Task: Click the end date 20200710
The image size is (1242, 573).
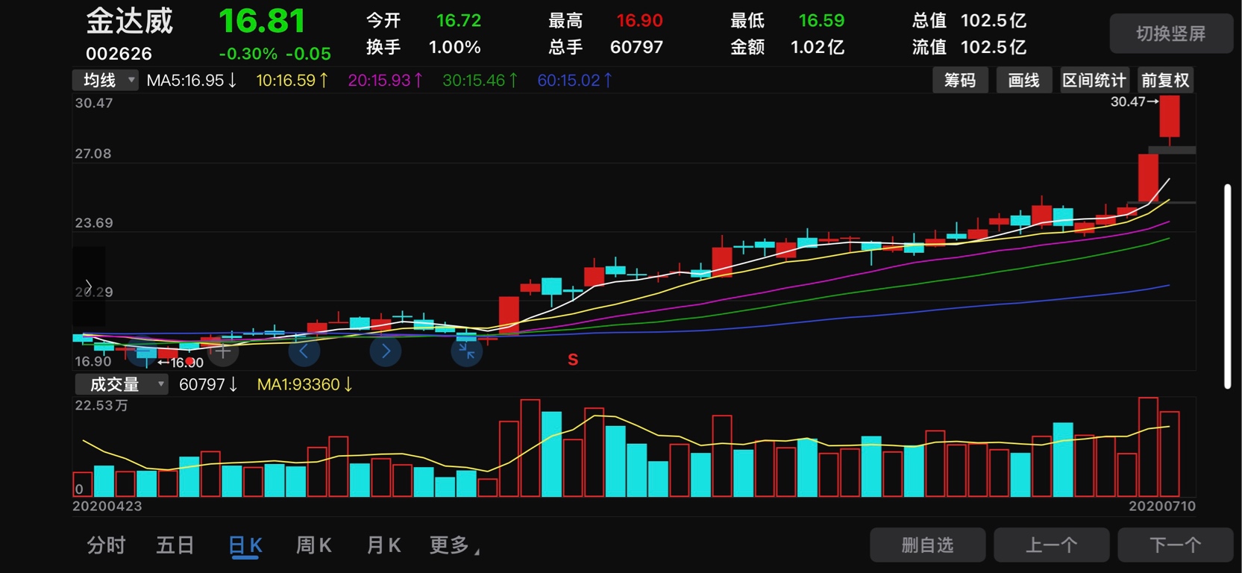Action: tap(1161, 506)
